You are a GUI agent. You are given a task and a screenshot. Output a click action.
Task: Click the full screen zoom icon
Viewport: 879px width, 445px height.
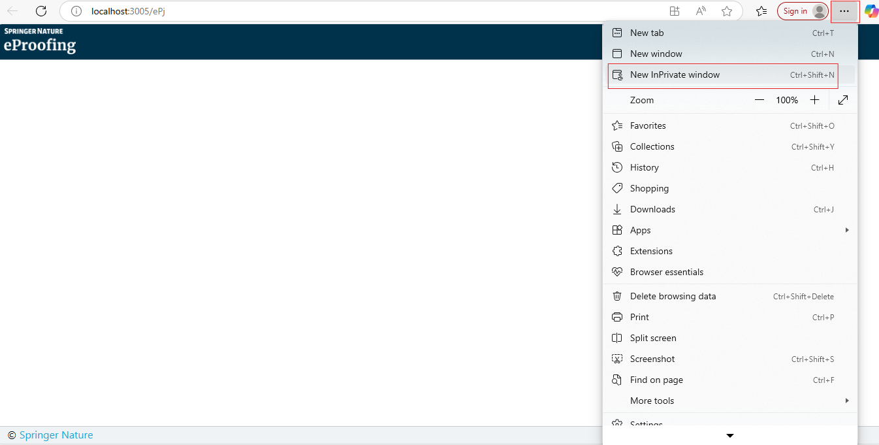(843, 100)
